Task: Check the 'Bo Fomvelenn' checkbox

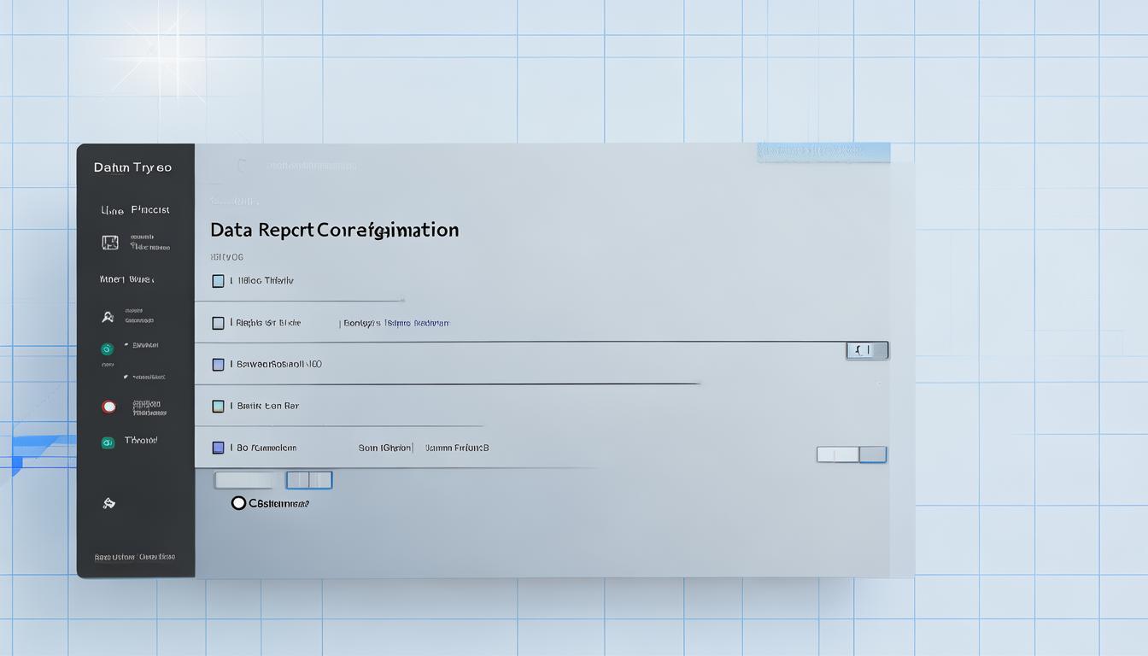Action: 218,448
